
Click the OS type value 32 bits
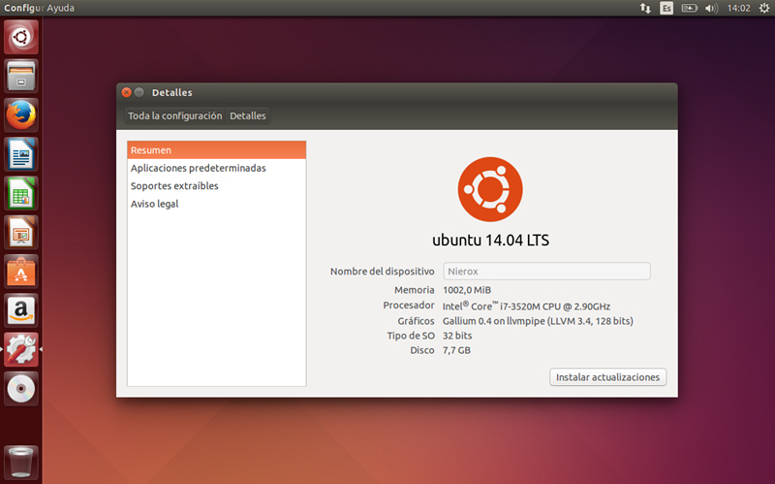pos(457,336)
